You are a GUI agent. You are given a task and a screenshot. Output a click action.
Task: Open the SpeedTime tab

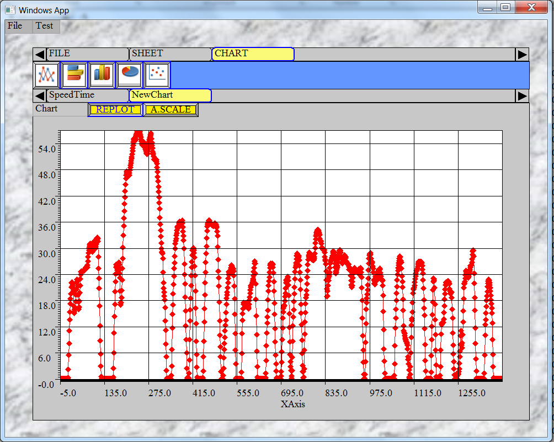tap(87, 95)
